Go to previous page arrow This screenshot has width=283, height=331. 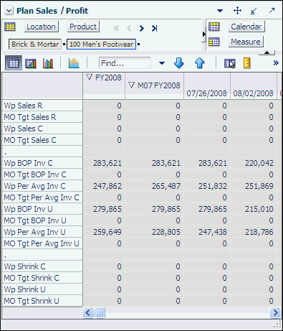(x=129, y=29)
